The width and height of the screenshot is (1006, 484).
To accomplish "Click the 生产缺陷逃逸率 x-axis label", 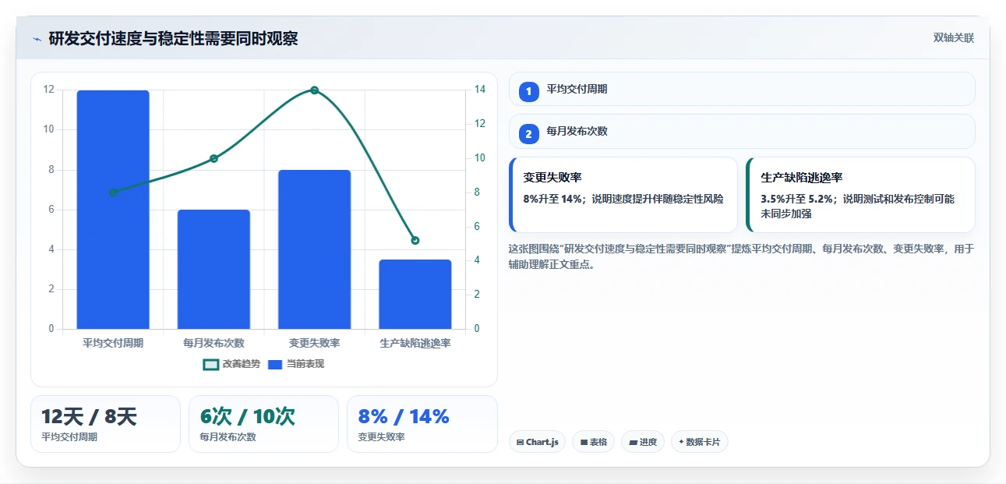I will [415, 343].
